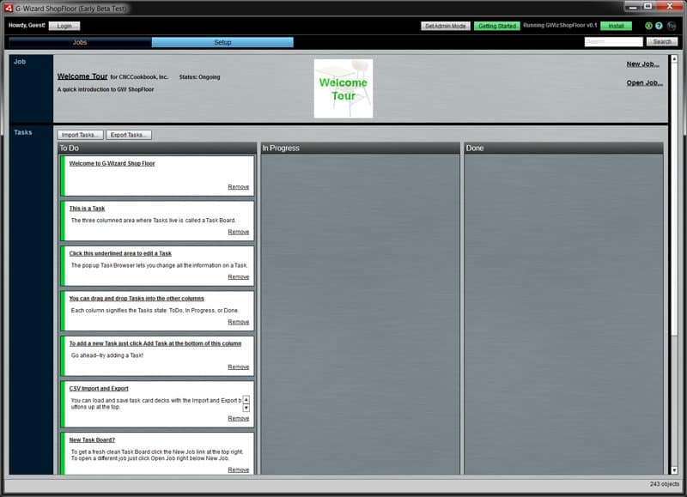Open the 'This is a Task' card

point(87,209)
